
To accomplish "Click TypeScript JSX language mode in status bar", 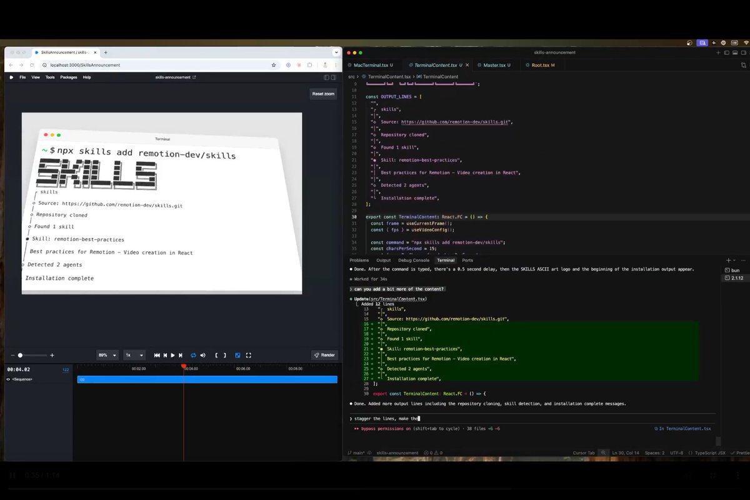I will [x=710, y=452].
